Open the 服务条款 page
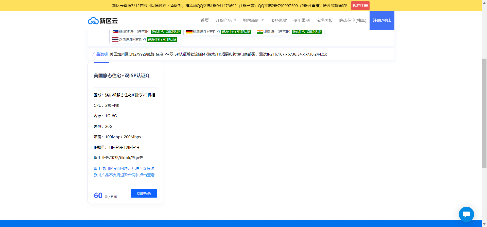Image resolution: width=487 pixels, height=227 pixels. pos(279,21)
